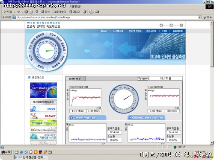Image resolution: width=214 pixels, height=160 pixels.
Task: Open the FAQ link in site navigation
Action: pyautogui.click(x=164, y=31)
